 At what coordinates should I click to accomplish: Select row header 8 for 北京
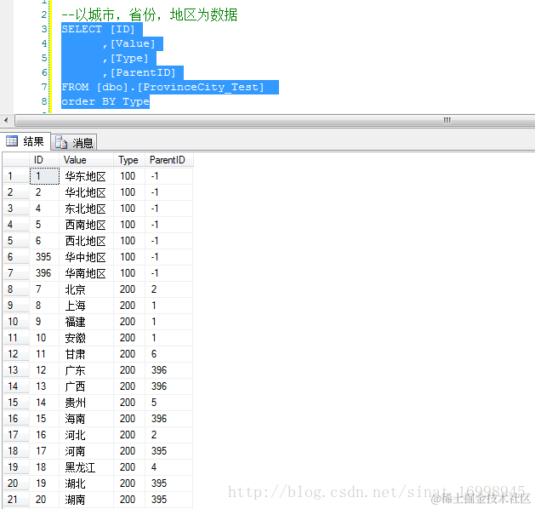pos(16,289)
